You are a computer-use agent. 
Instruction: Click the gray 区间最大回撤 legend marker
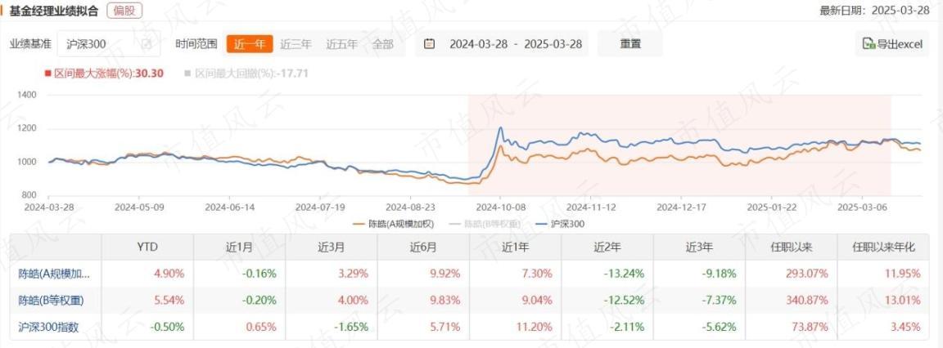(188, 74)
